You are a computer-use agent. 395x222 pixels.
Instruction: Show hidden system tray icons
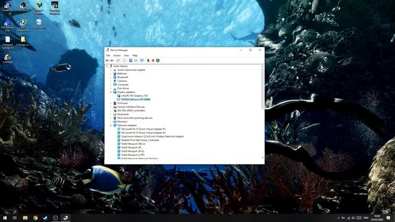pyautogui.click(x=338, y=218)
